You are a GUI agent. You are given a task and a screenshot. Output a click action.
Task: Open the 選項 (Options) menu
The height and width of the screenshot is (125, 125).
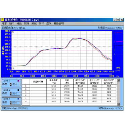pyautogui.click(x=49, y=24)
